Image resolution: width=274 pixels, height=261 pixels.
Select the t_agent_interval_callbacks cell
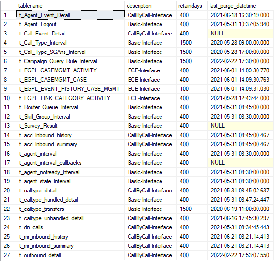[x=70, y=163]
